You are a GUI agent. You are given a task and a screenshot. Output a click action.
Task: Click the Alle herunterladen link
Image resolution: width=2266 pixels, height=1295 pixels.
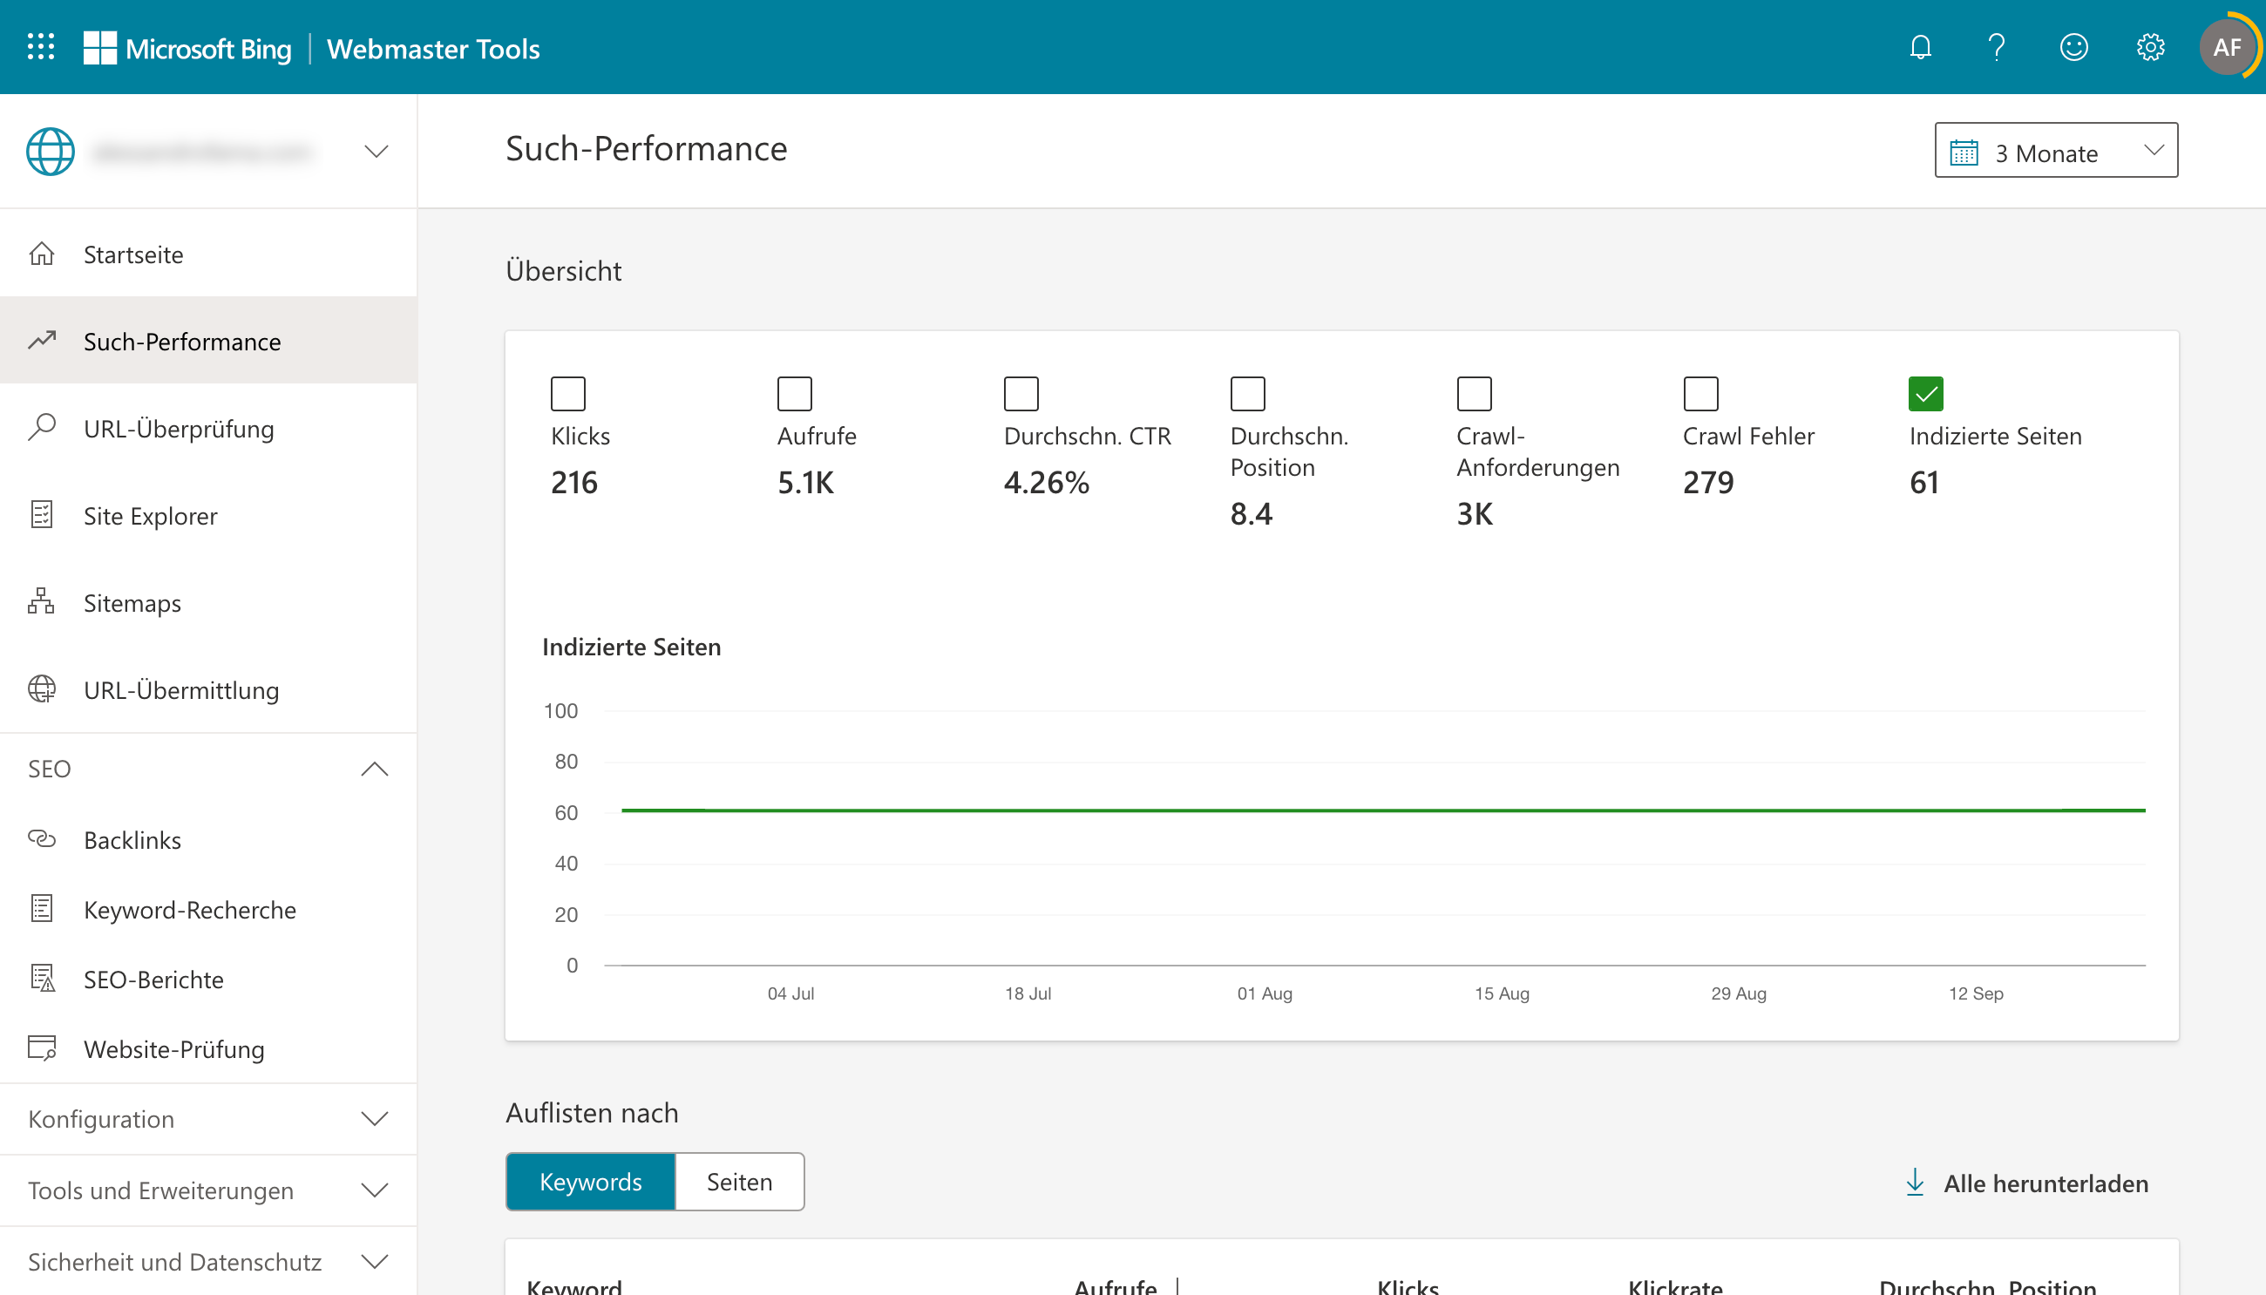pyautogui.click(x=2045, y=1183)
